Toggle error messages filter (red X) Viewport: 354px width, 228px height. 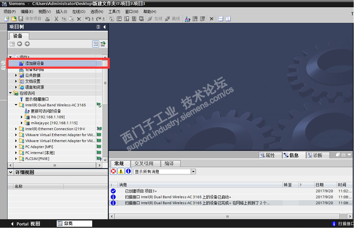point(113,171)
